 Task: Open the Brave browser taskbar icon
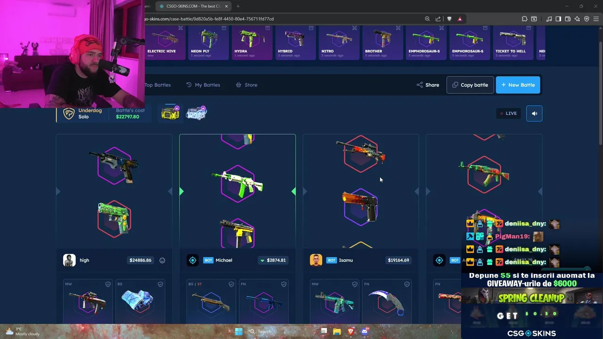(x=350, y=331)
